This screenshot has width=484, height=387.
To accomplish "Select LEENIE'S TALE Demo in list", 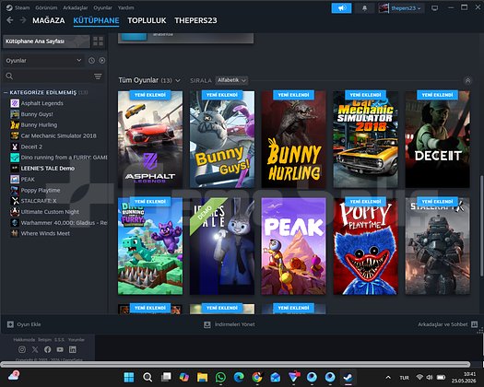I will coord(48,169).
